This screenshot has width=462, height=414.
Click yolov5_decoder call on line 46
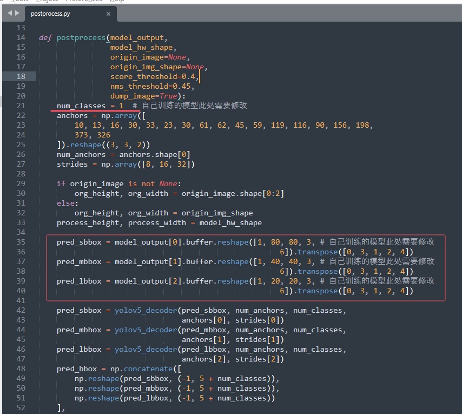pyautogui.click(x=146, y=349)
